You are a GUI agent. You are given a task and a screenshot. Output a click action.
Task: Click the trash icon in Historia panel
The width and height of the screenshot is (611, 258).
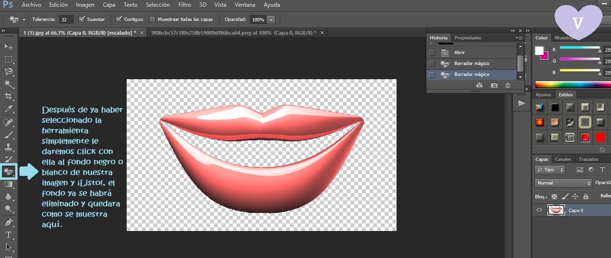[x=508, y=85]
